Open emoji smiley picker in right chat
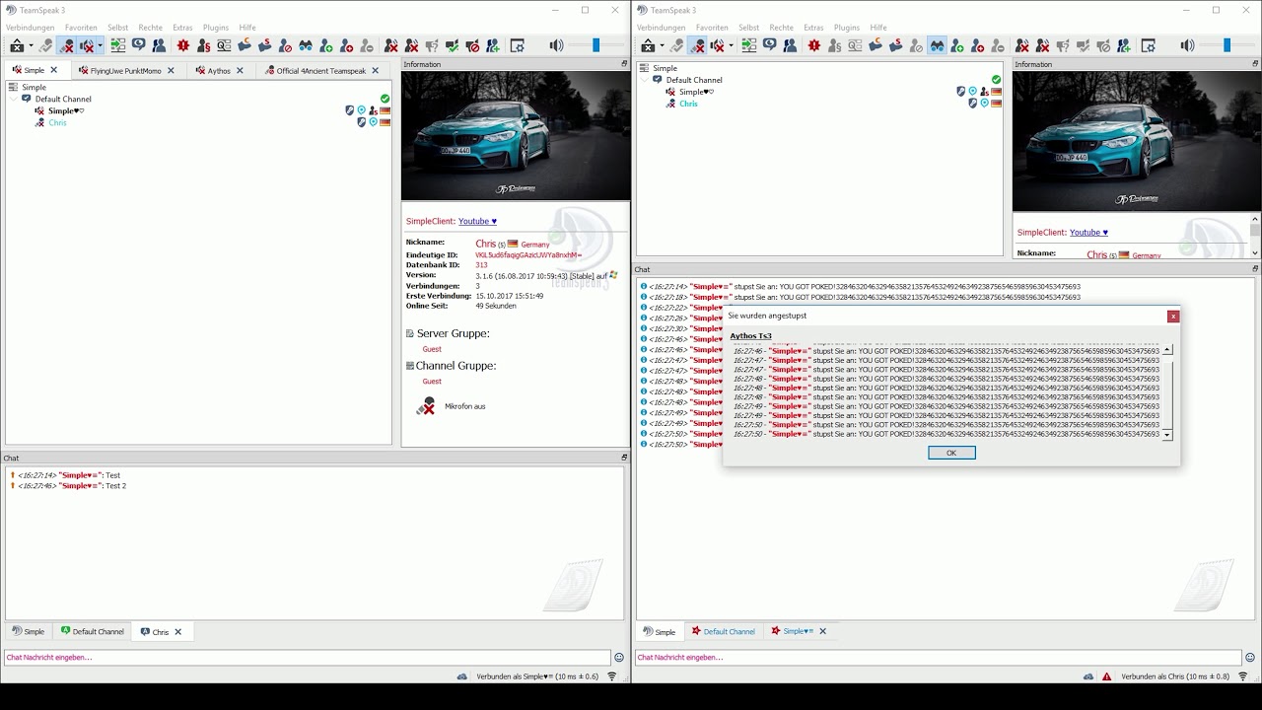 point(1250,658)
